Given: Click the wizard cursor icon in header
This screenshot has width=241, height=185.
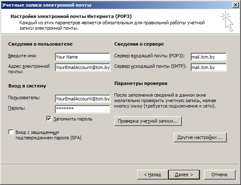Looking at the screenshot, I should click(227, 21).
